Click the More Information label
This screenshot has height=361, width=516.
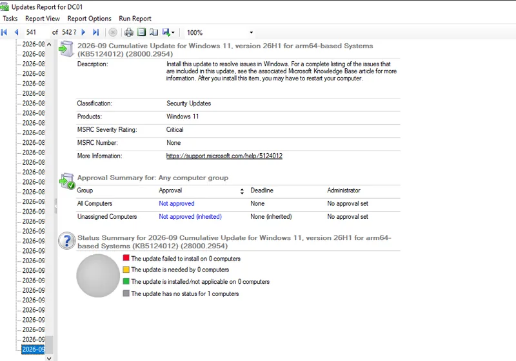point(99,156)
